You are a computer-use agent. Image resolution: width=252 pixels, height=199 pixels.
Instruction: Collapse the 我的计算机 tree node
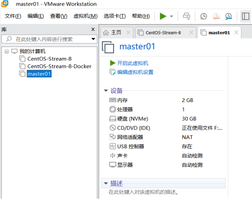6,51
